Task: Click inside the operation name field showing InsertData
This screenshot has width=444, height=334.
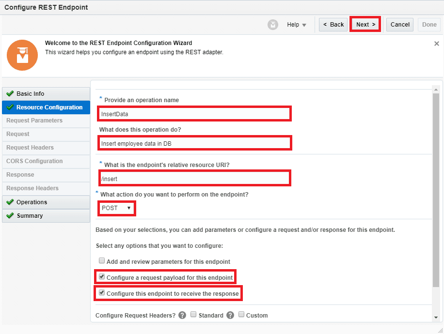Action: coord(194,113)
